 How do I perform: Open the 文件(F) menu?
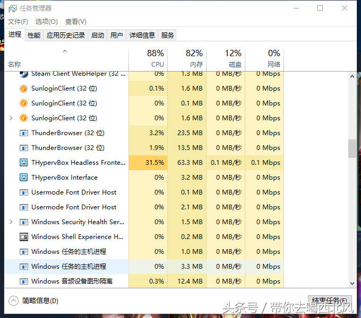click(x=18, y=22)
